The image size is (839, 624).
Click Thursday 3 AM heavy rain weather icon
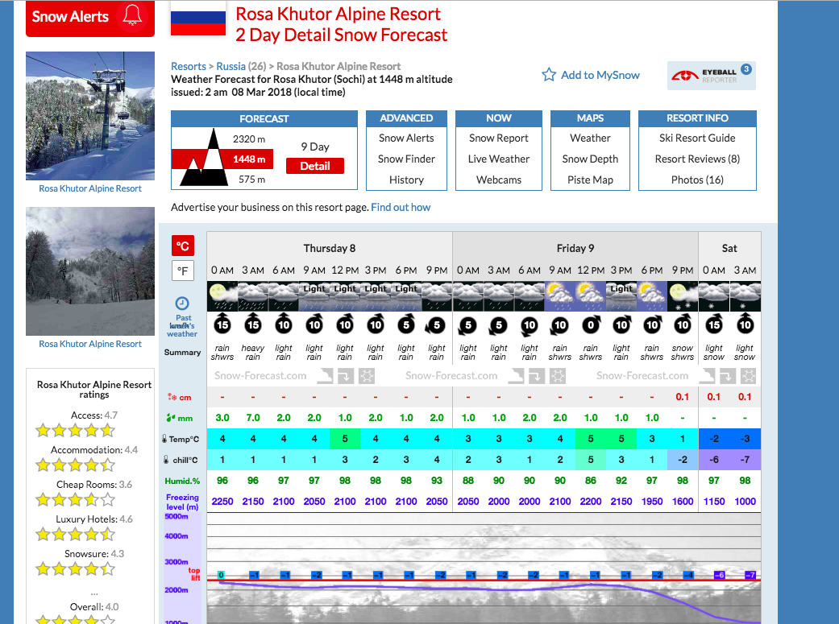[x=252, y=297]
